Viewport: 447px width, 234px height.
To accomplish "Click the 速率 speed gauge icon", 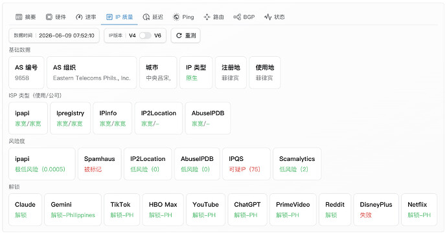I will click(x=79, y=17).
